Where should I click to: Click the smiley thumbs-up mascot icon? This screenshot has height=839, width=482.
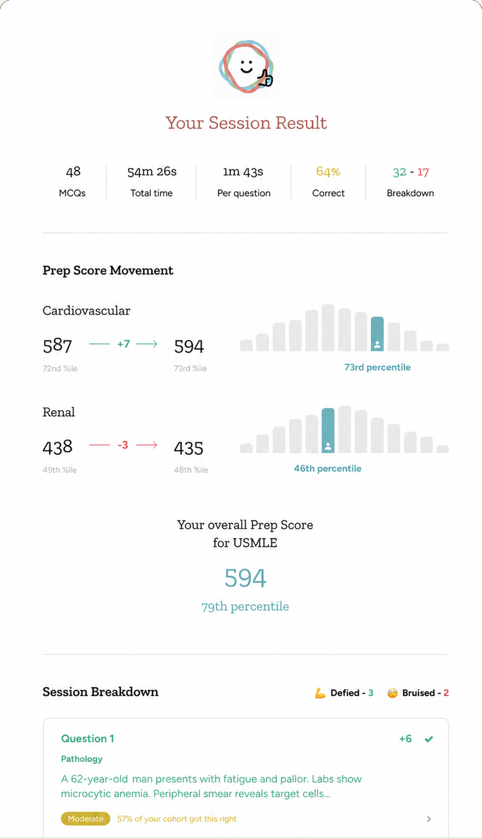coord(246,66)
